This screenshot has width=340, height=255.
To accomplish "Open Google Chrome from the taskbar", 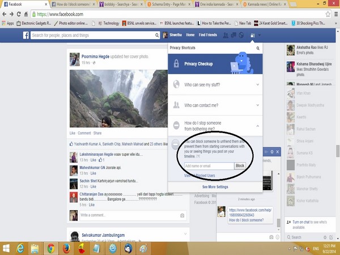I will coord(50,248).
